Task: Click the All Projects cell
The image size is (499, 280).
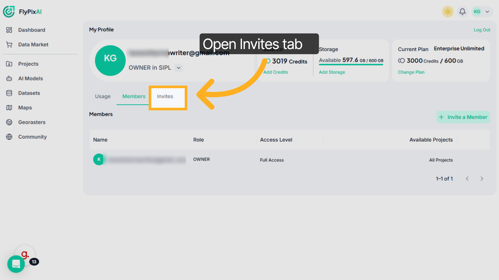Action: point(441,160)
